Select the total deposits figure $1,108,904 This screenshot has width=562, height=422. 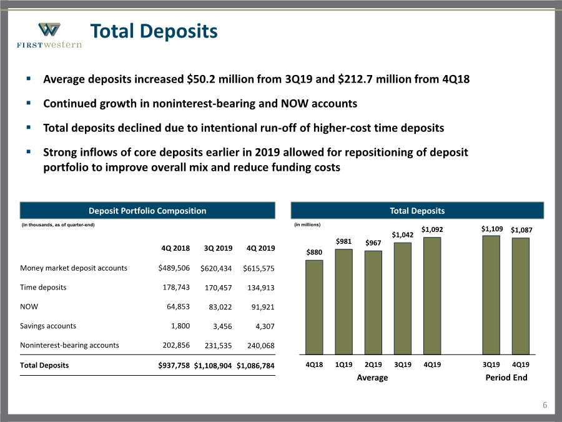click(x=213, y=366)
